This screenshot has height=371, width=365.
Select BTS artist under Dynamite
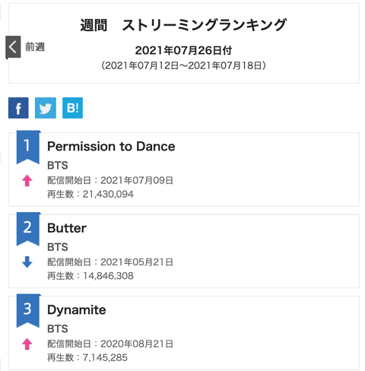pos(58,328)
